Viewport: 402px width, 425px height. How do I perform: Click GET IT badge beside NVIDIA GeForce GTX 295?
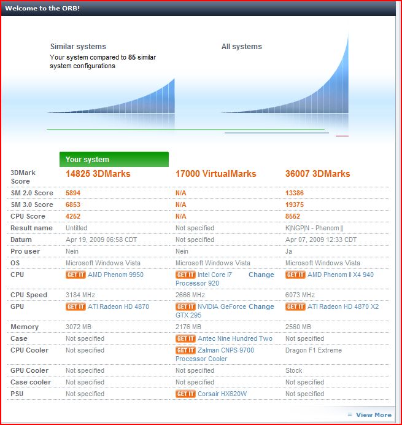pos(185,306)
